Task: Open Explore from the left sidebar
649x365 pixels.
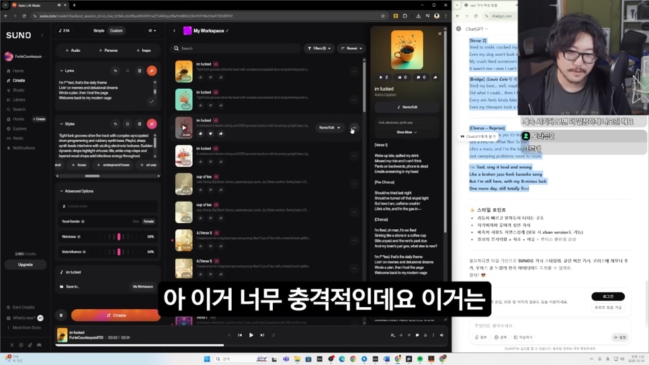Action: [19, 128]
